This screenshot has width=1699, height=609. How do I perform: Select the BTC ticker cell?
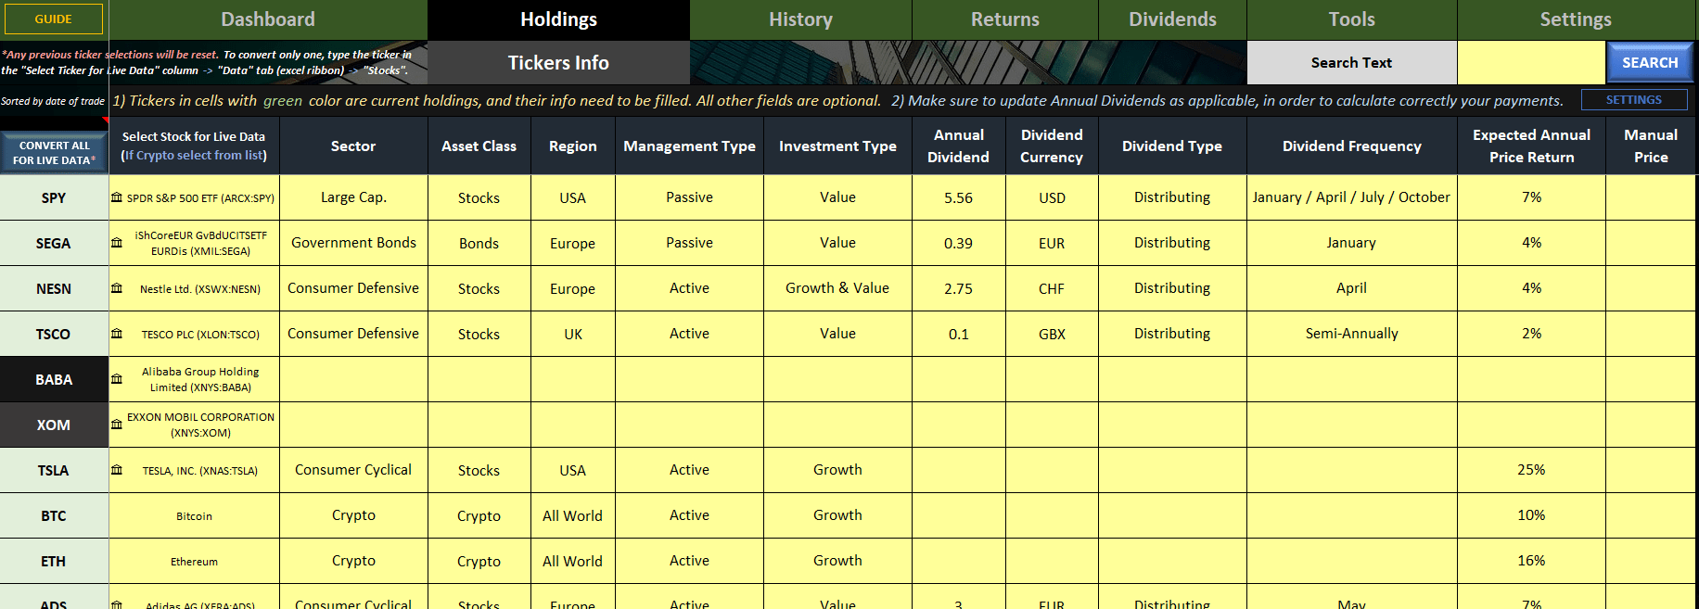click(x=54, y=515)
